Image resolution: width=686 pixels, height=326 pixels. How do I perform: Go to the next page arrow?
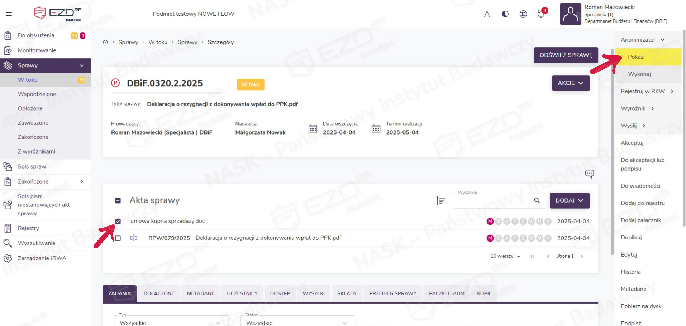[x=582, y=256]
